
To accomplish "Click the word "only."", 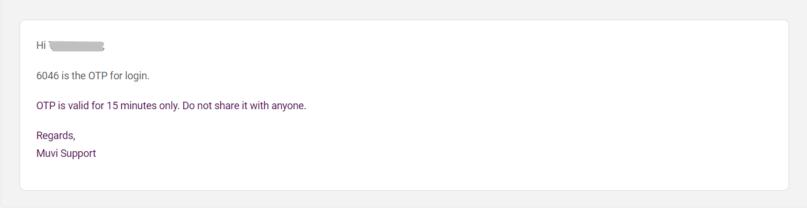I will pyautogui.click(x=170, y=106).
